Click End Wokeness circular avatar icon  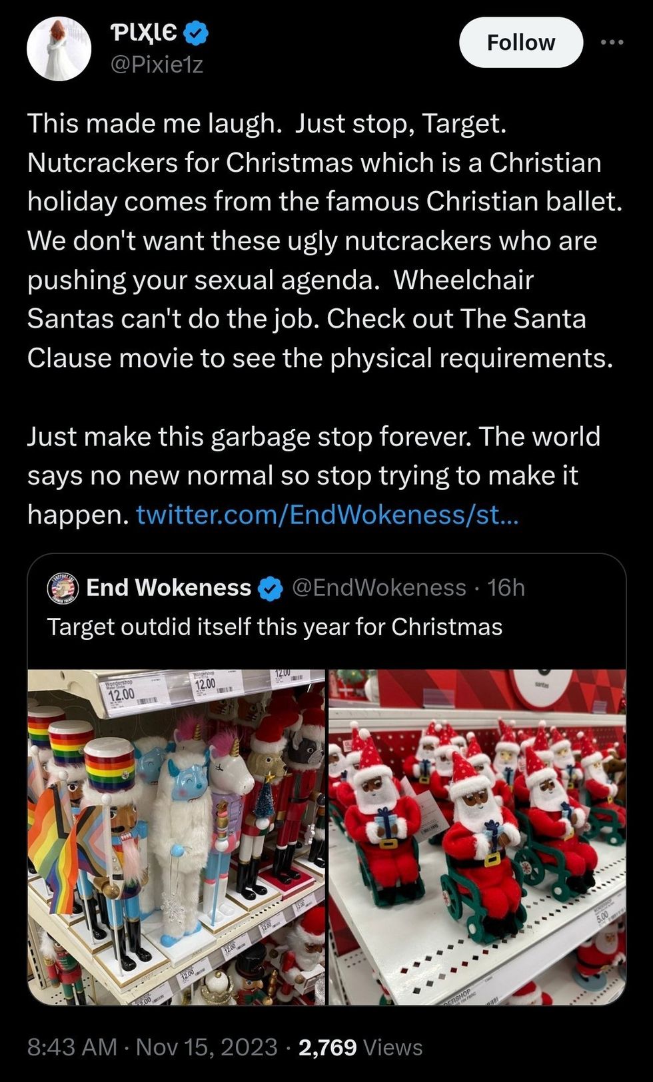tap(63, 588)
